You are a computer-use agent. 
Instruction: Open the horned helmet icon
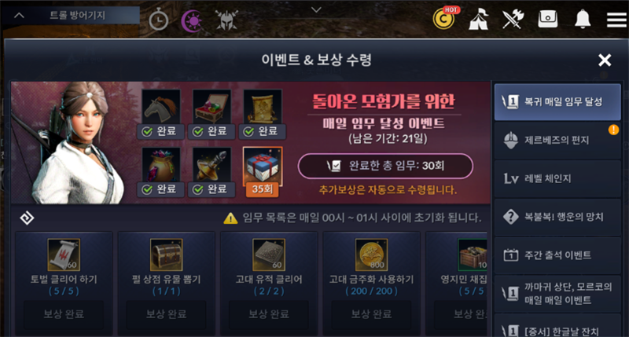point(226,20)
